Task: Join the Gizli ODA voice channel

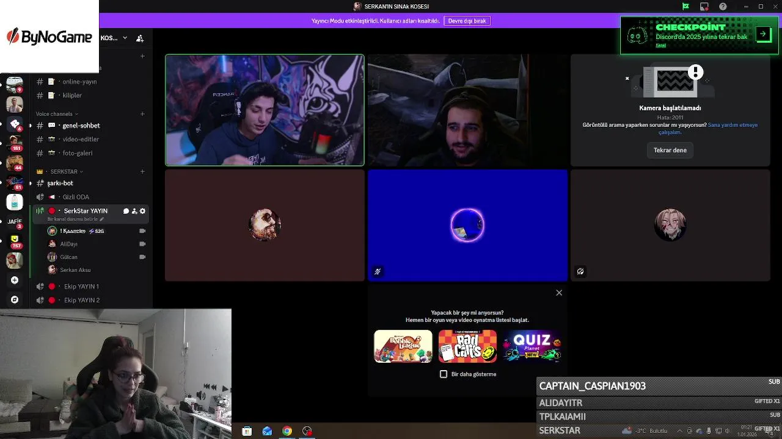Action: point(91,197)
